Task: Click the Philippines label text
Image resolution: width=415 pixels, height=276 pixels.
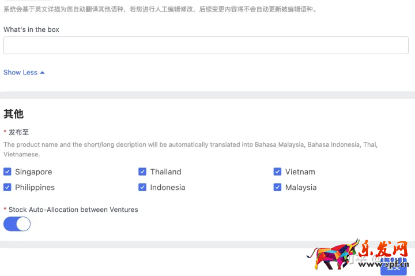Action: tap(35, 187)
